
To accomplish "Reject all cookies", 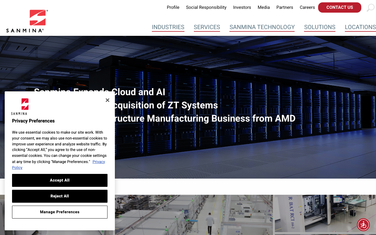I will click(60, 196).
